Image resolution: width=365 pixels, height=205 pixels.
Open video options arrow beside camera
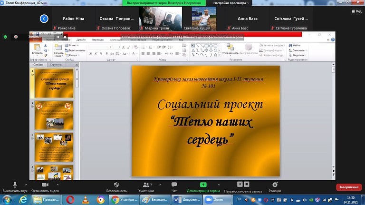[58, 185]
